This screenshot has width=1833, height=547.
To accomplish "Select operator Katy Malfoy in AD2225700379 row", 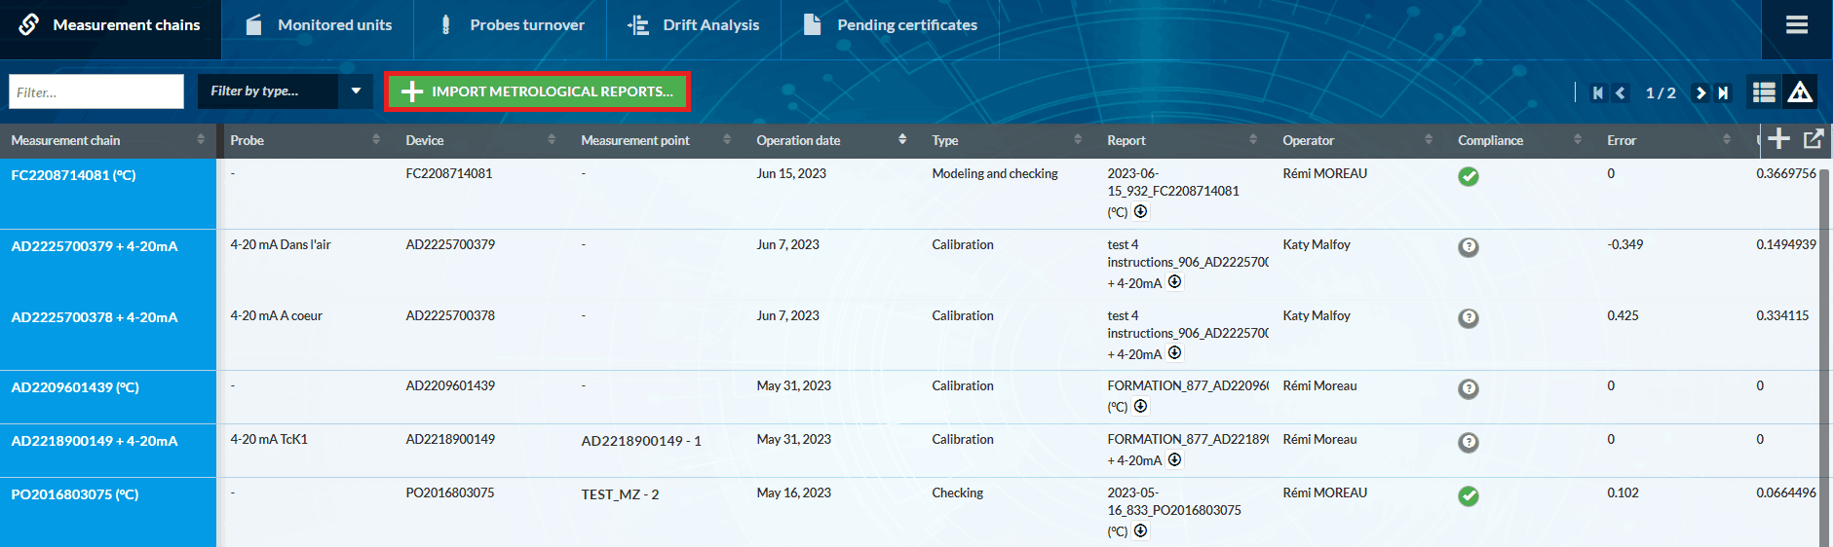I will 1317,244.
